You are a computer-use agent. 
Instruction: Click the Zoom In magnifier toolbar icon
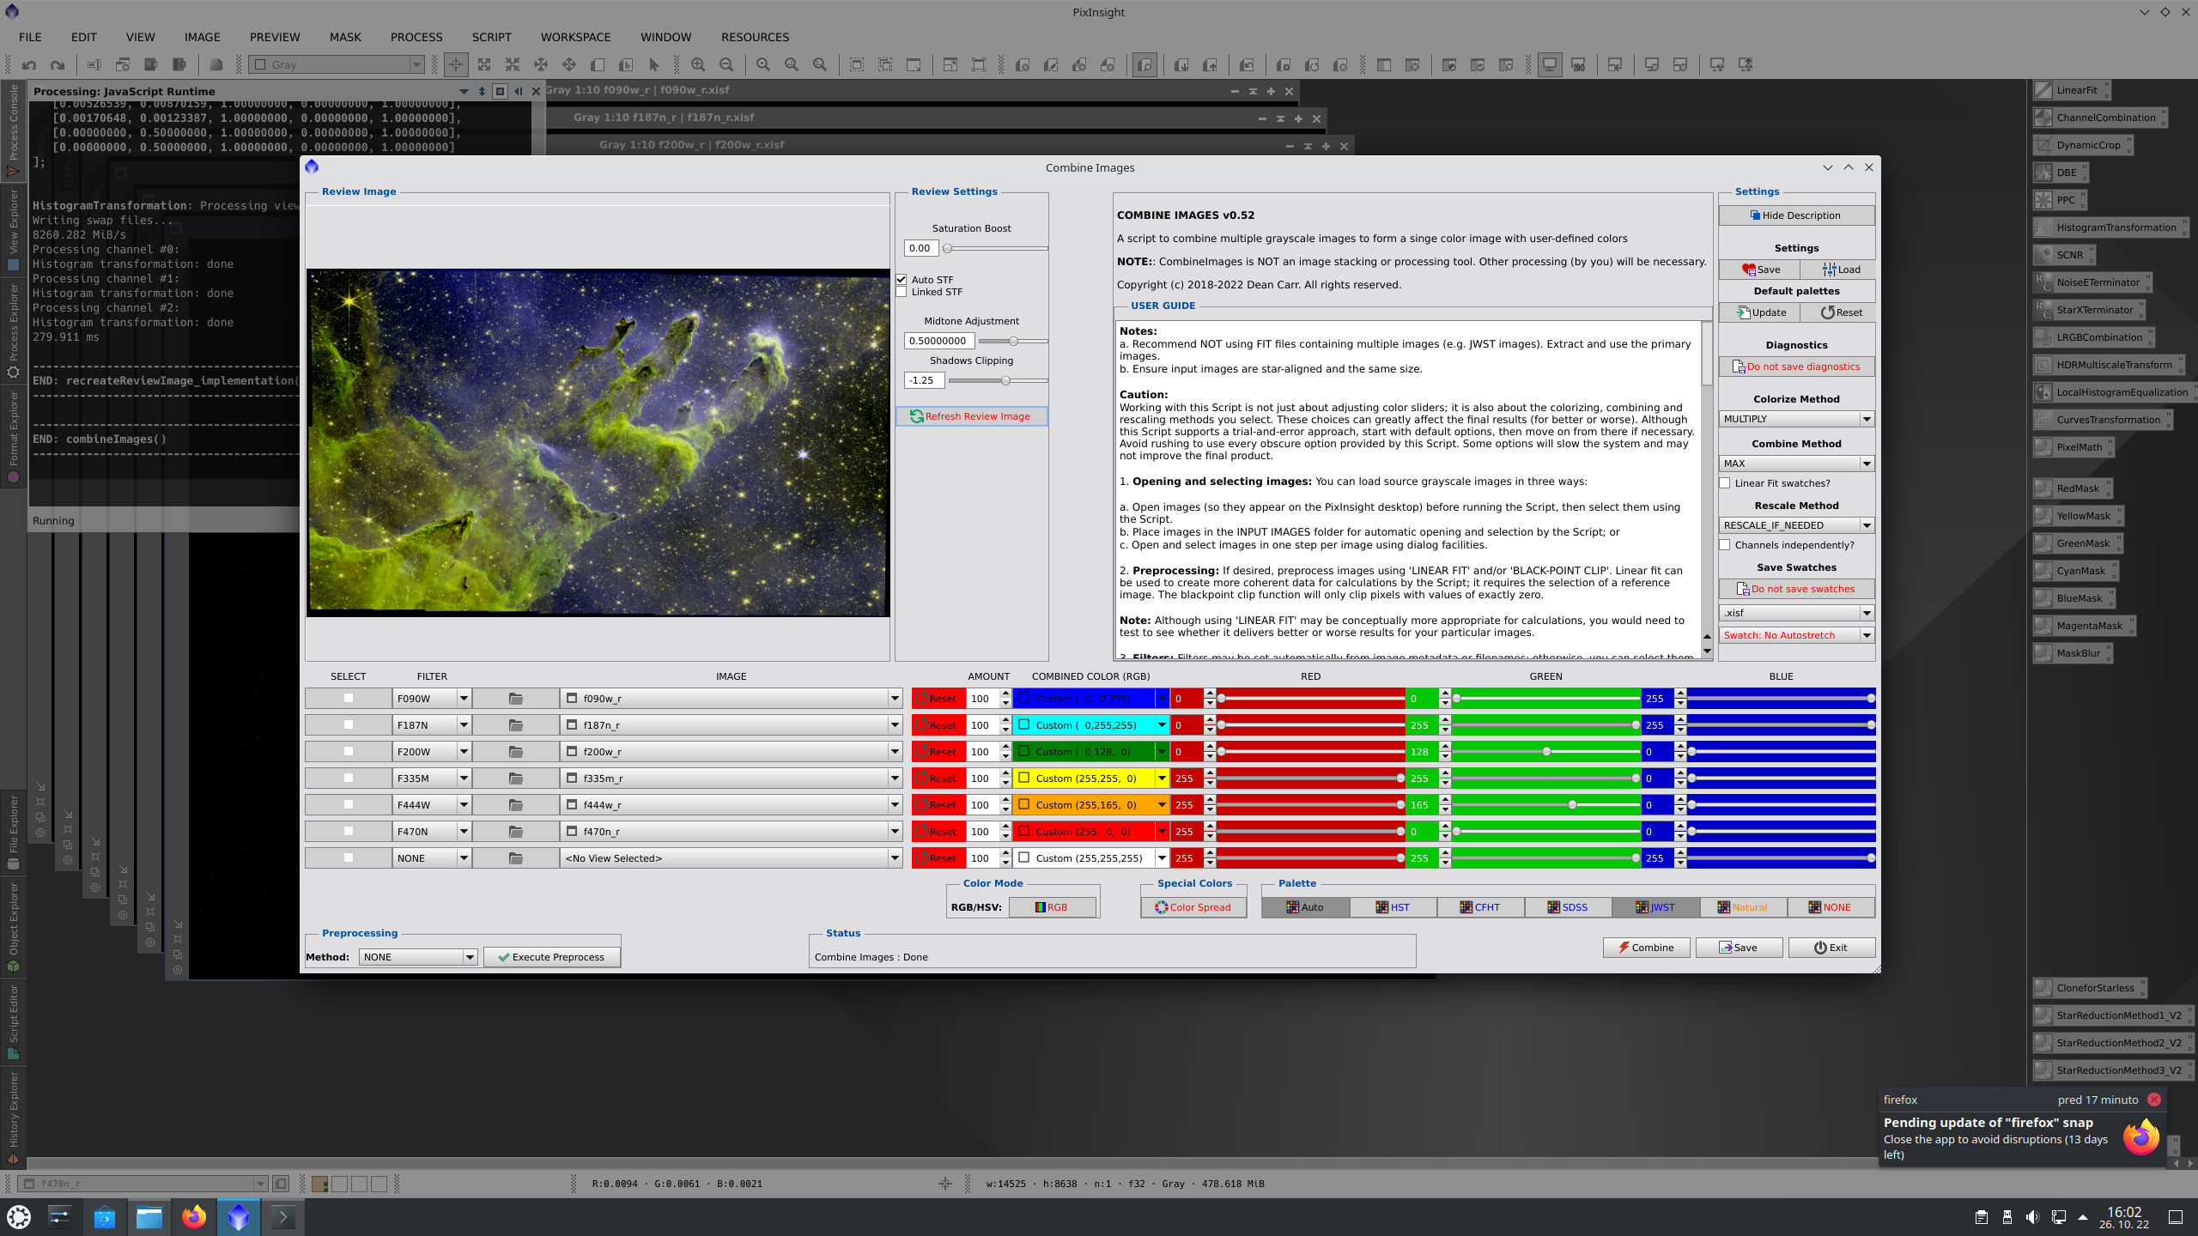(x=698, y=64)
